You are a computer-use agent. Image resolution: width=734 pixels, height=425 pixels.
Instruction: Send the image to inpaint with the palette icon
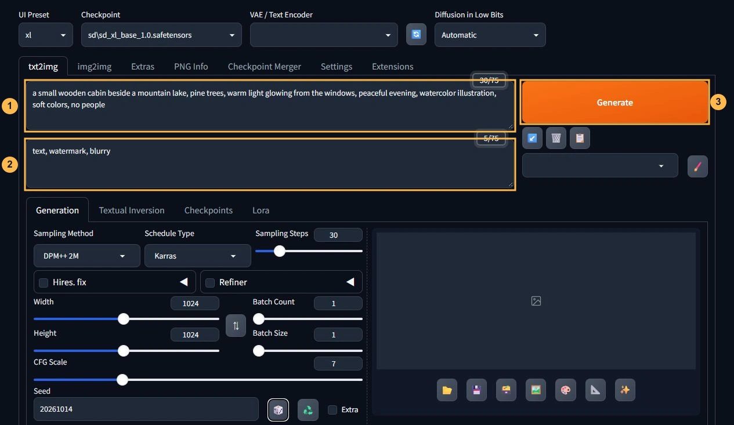pos(565,390)
